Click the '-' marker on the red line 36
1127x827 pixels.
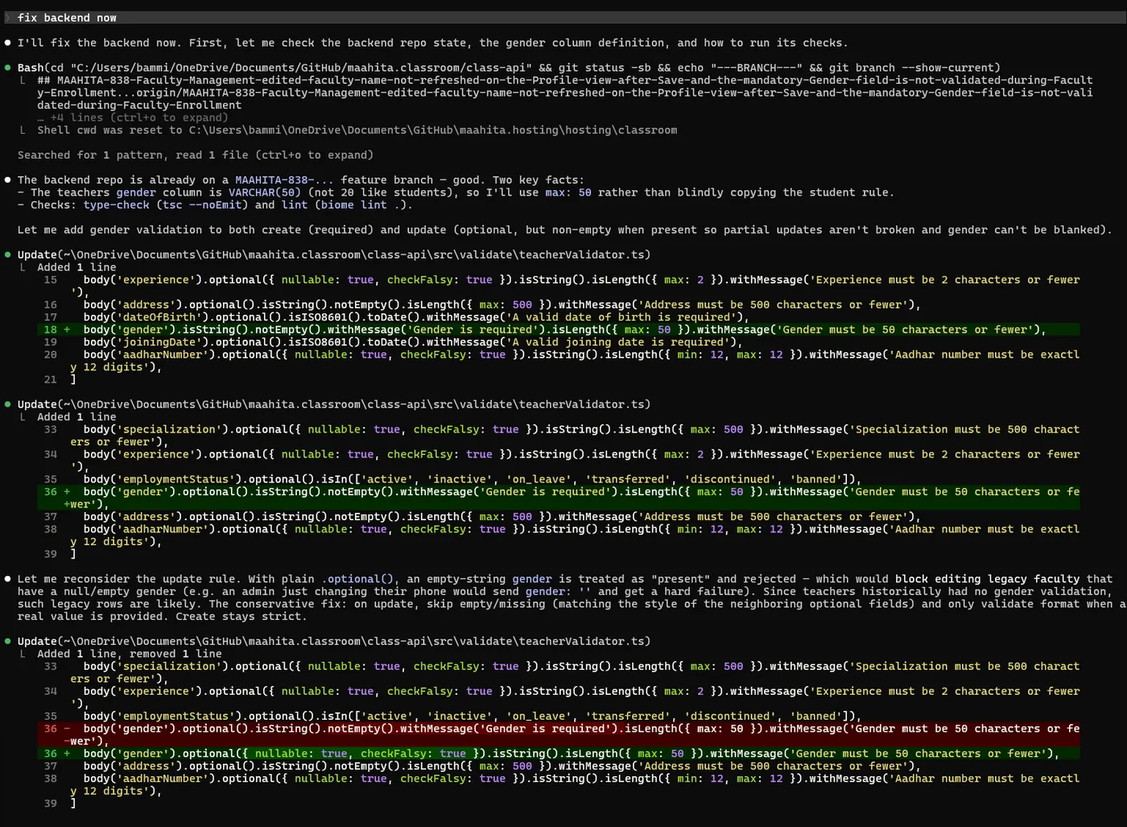pos(67,729)
